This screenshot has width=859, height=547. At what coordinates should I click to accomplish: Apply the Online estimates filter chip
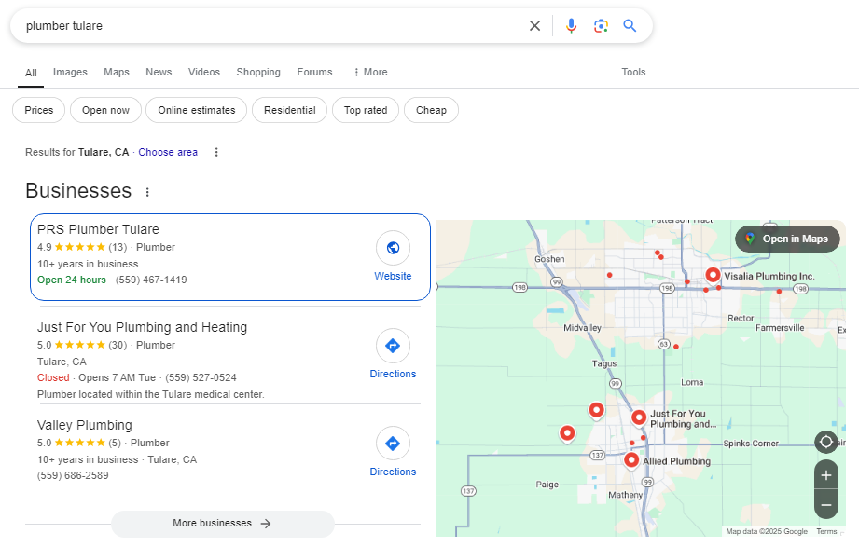[x=197, y=110]
